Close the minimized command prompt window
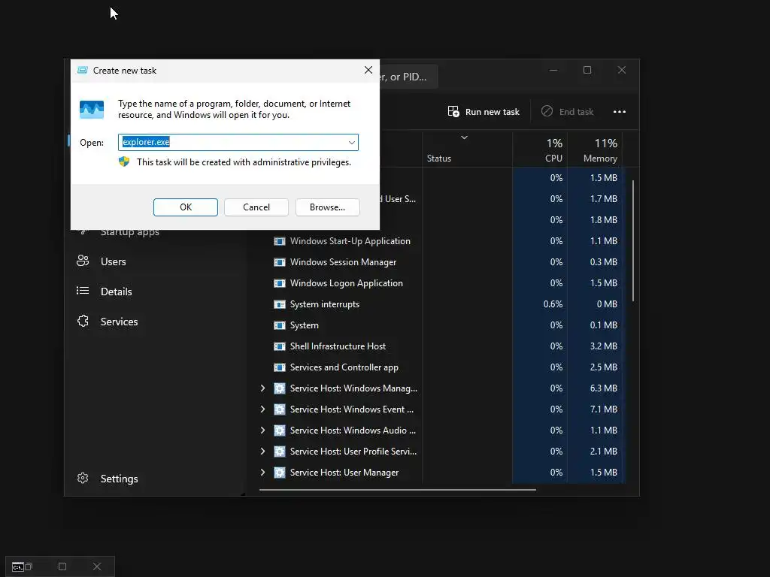This screenshot has height=577, width=770. [97, 566]
